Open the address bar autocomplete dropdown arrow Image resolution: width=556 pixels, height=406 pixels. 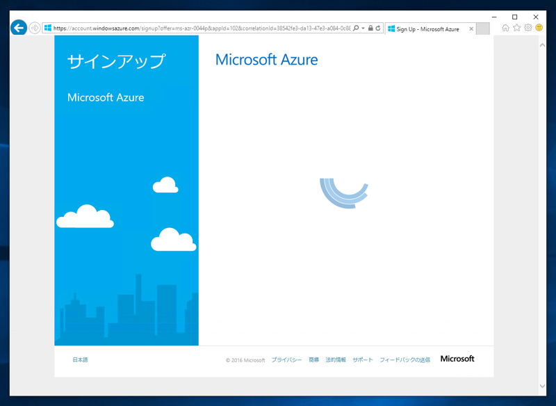(x=363, y=29)
